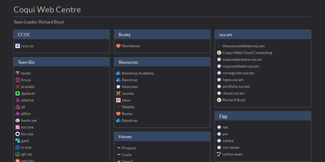Click the Joomla logo icon
Viewport: 325px width, 162px height.
click(x=118, y=93)
